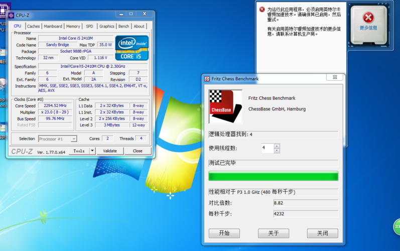400x251 pixels.
Task: Select the Memory tab in CPU-Z
Action: [x=73, y=26]
